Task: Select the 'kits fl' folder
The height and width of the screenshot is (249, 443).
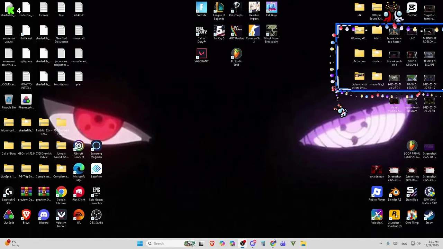Action: pyautogui.click(x=377, y=33)
